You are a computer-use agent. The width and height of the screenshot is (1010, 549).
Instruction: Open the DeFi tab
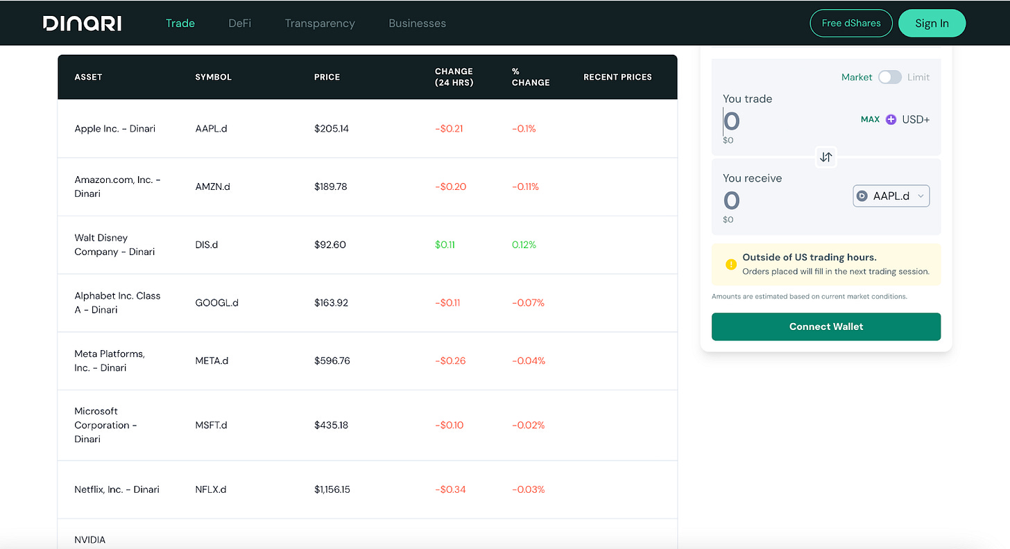click(x=240, y=23)
